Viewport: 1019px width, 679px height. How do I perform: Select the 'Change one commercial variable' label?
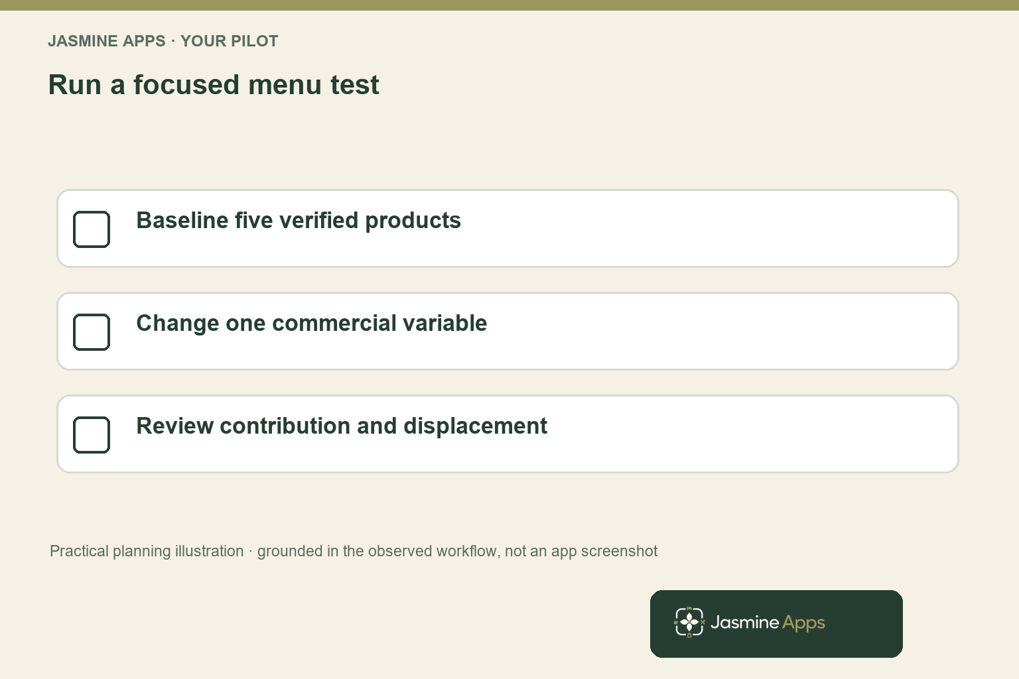tap(312, 323)
